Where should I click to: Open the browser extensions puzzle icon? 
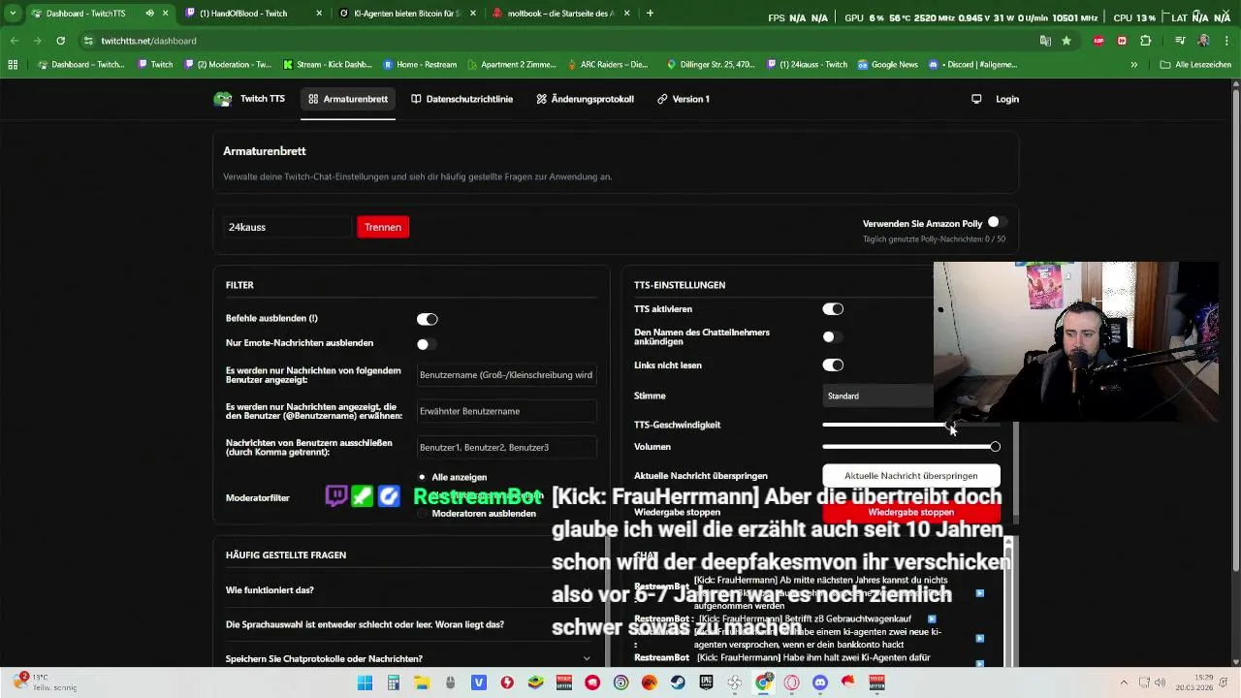point(1146,41)
